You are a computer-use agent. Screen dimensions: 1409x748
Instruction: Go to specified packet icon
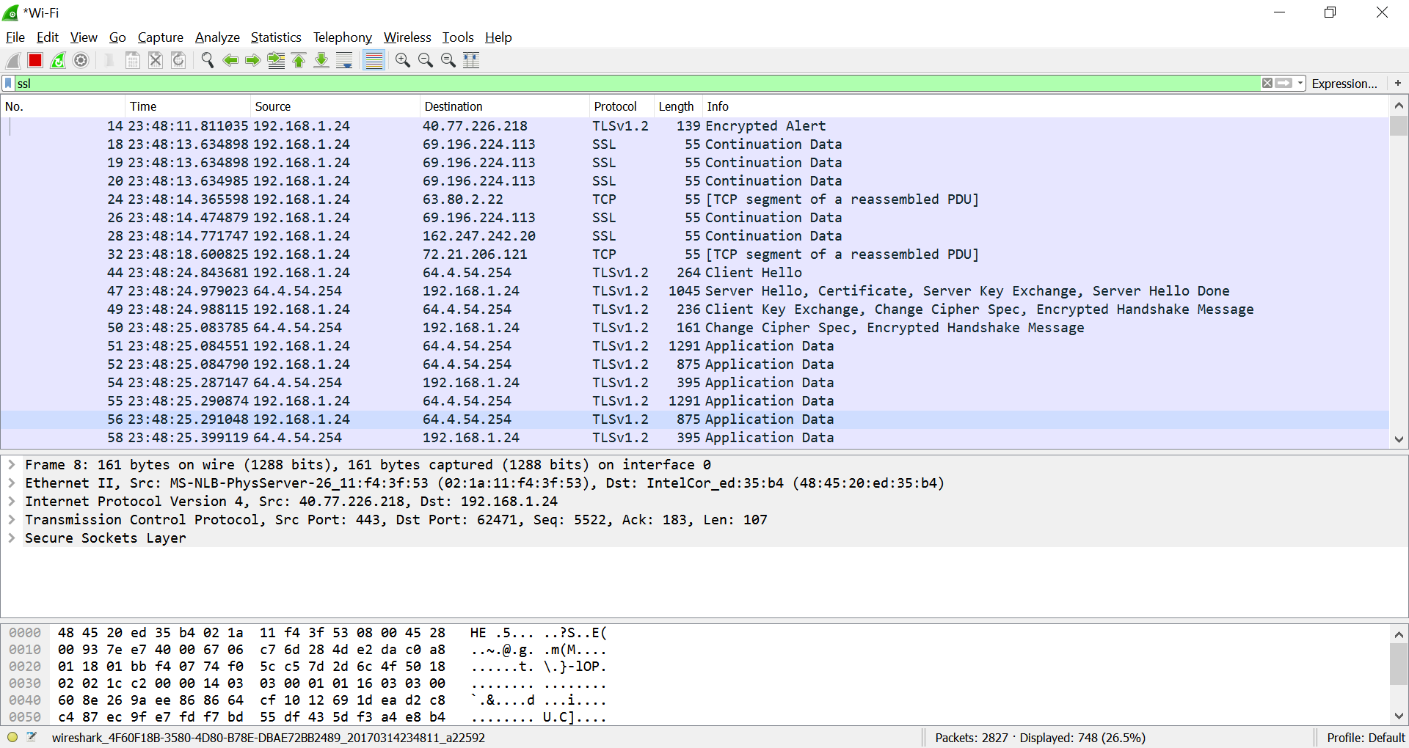point(277,60)
